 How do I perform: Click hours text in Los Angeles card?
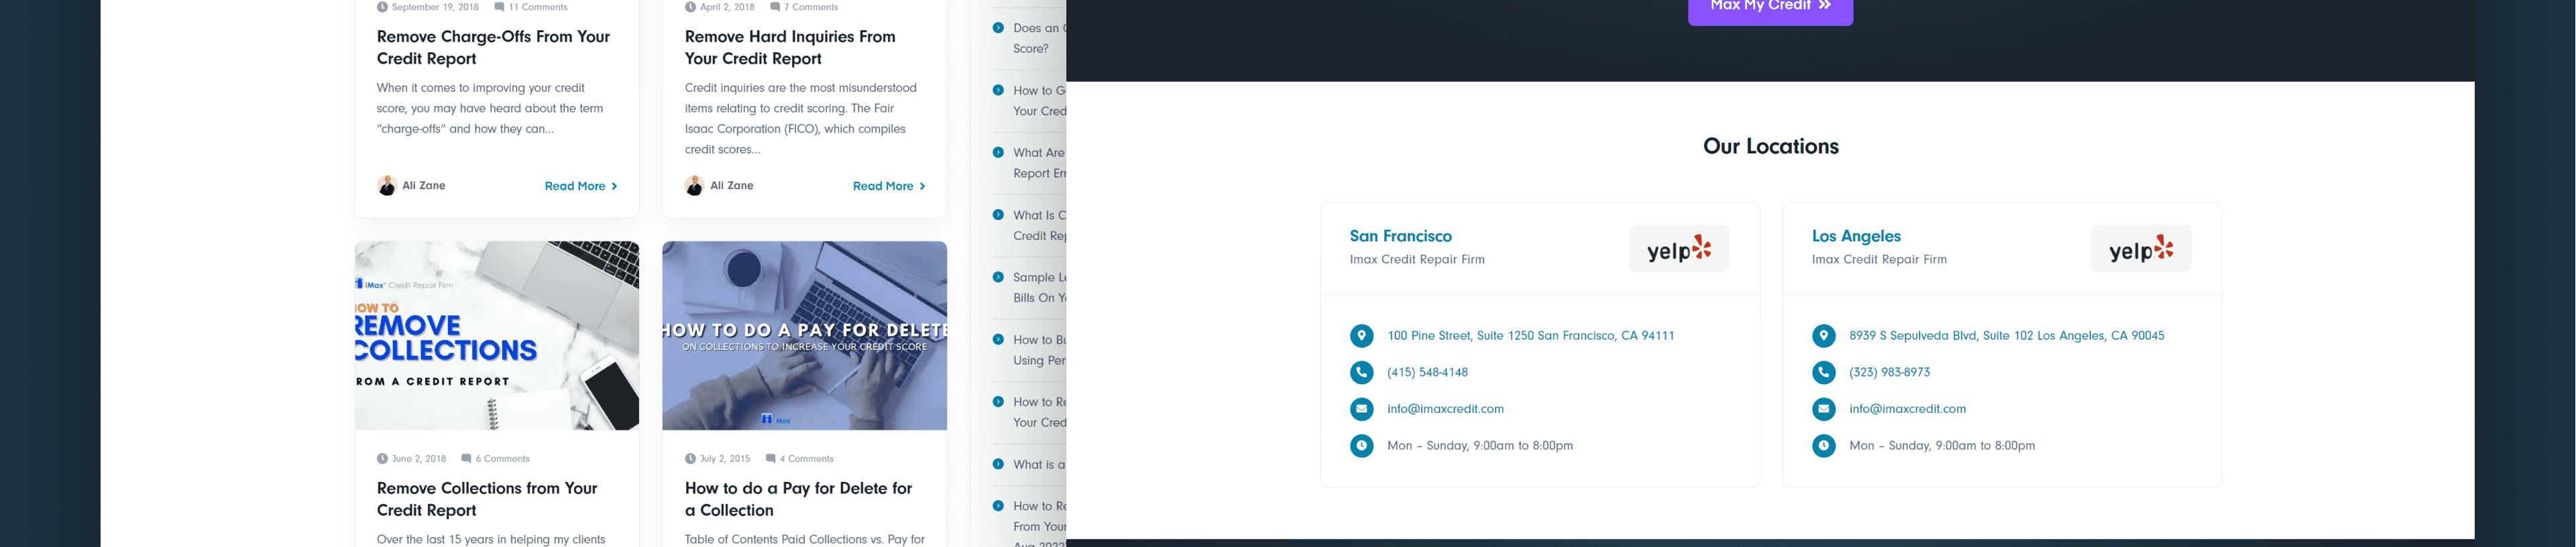[1942, 446]
